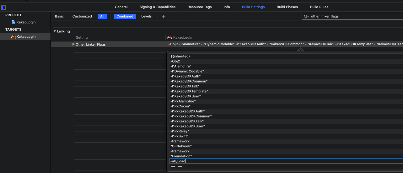Screen dimensions: 403x173
Task: Select the All settings filter
Action: pos(102,16)
